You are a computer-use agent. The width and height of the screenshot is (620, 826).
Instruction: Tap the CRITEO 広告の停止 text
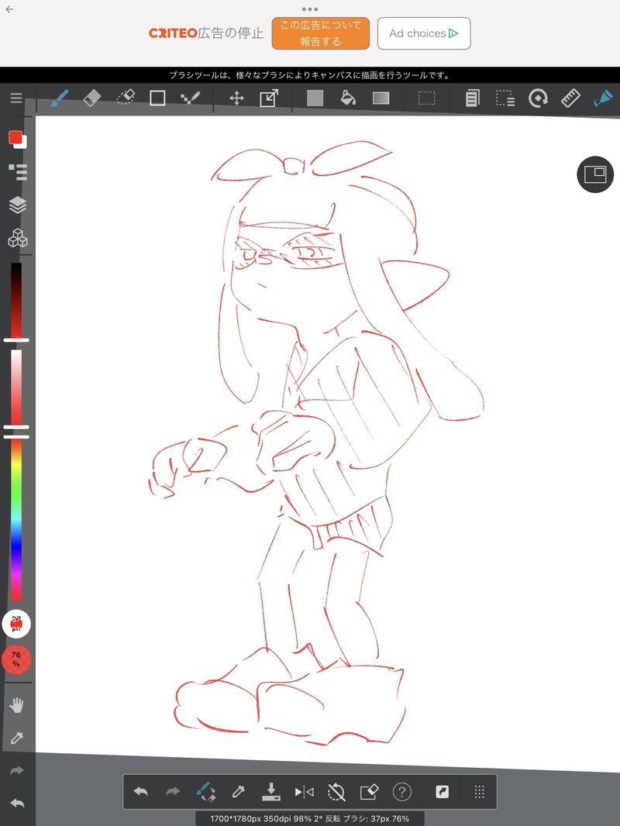[x=206, y=33]
